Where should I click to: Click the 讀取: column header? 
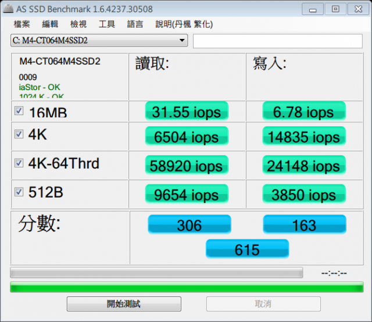(152, 63)
